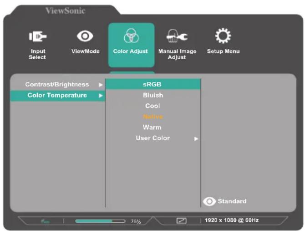Select the Input Select plug icon

click(x=38, y=36)
